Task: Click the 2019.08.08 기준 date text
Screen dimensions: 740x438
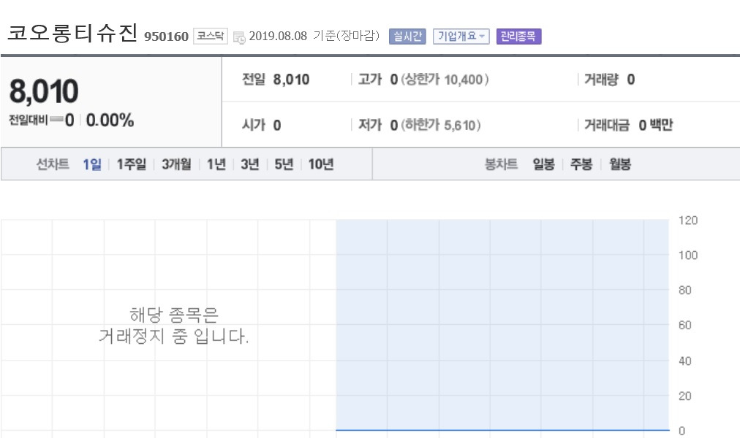Action: pos(314,36)
